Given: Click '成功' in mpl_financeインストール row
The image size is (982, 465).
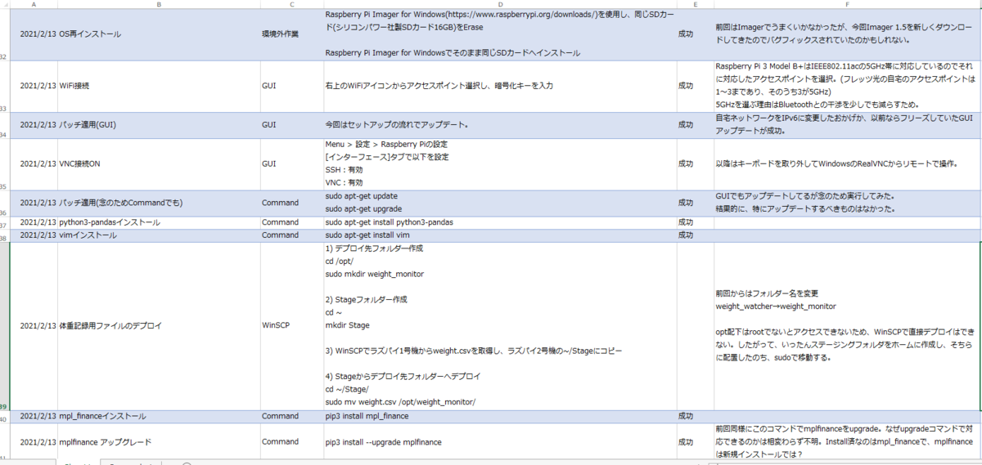Looking at the screenshot, I should click(696, 417).
